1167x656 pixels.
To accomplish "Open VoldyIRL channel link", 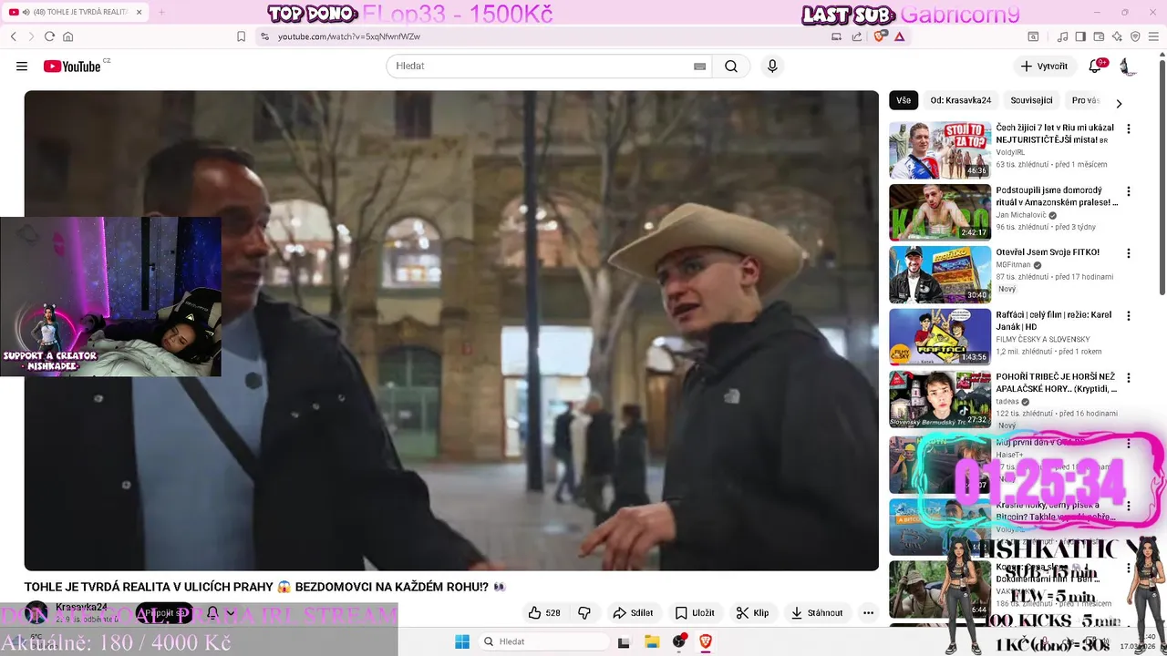I will pyautogui.click(x=1011, y=152).
